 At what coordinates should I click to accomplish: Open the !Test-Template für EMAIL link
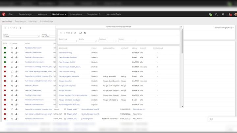pos(68,57)
